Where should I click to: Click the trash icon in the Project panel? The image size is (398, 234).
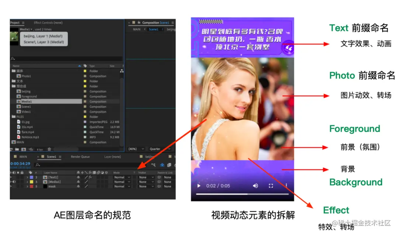(x=49, y=149)
